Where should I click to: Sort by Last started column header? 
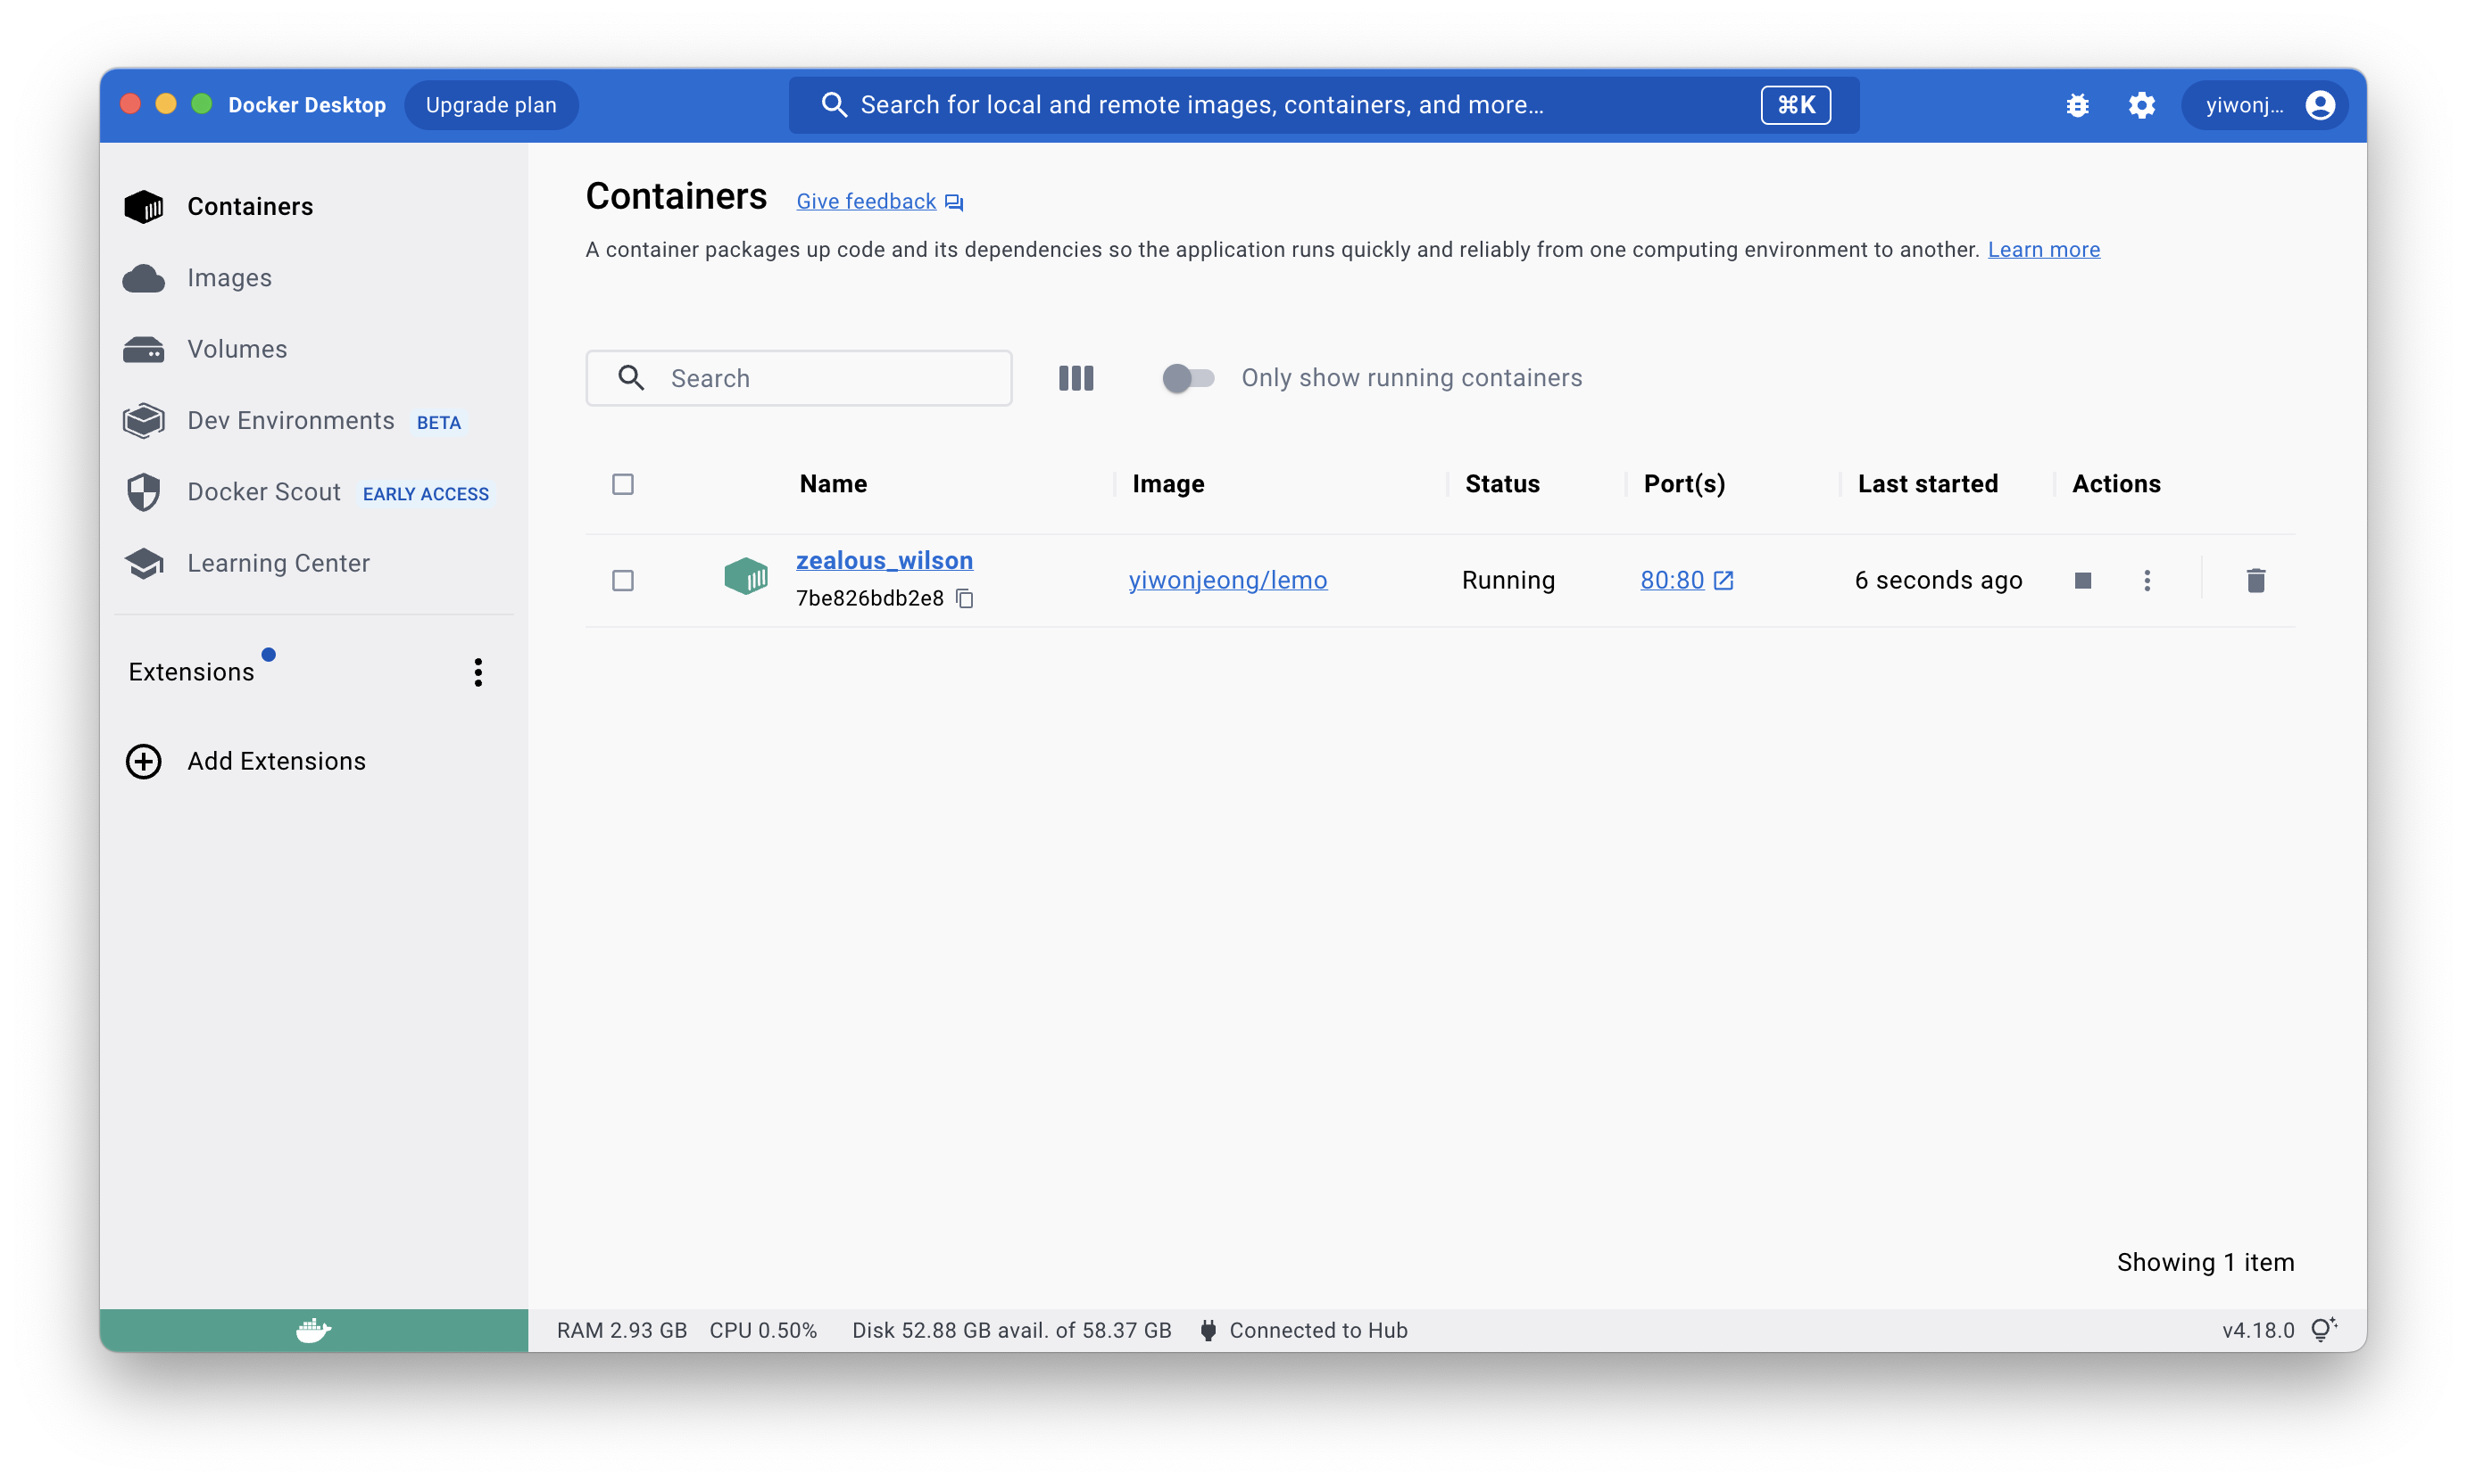pyautogui.click(x=1928, y=484)
